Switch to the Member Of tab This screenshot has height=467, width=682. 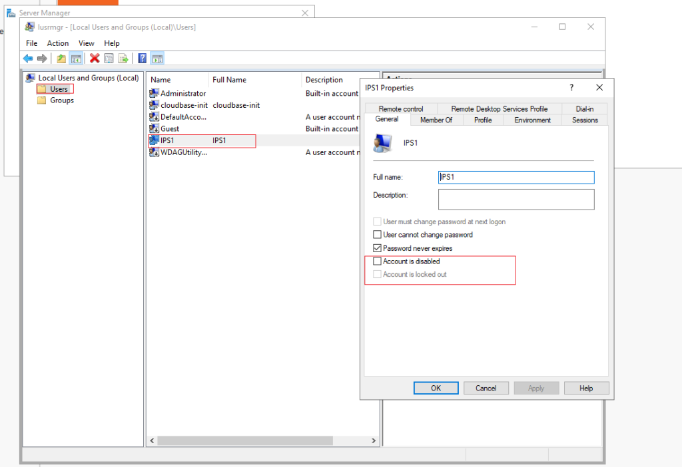point(436,120)
